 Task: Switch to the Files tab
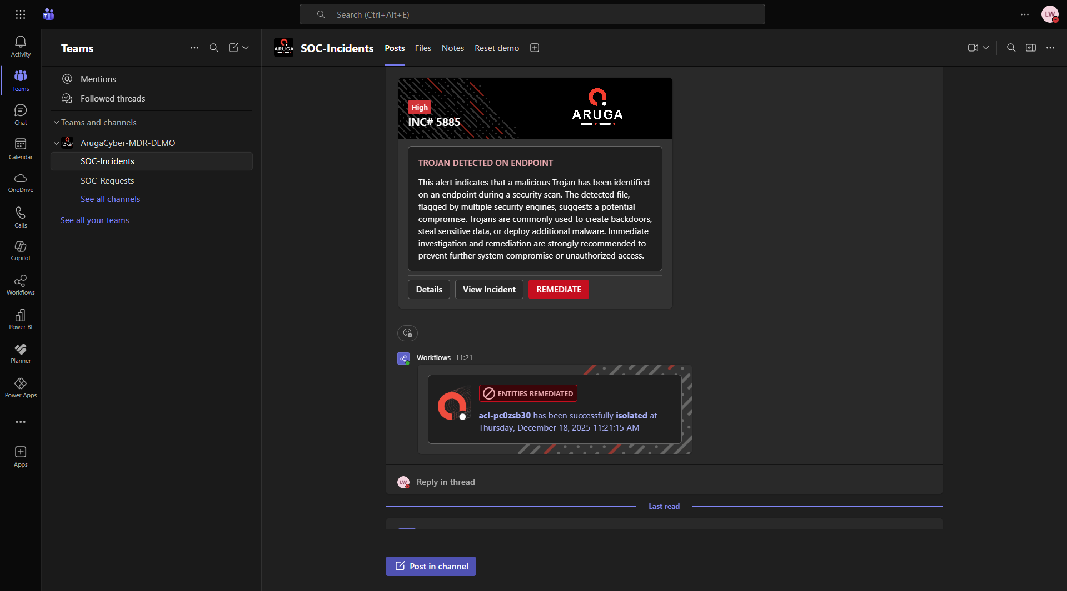coord(423,48)
